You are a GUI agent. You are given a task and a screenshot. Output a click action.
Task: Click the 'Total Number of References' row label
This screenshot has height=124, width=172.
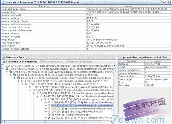pos(17,31)
